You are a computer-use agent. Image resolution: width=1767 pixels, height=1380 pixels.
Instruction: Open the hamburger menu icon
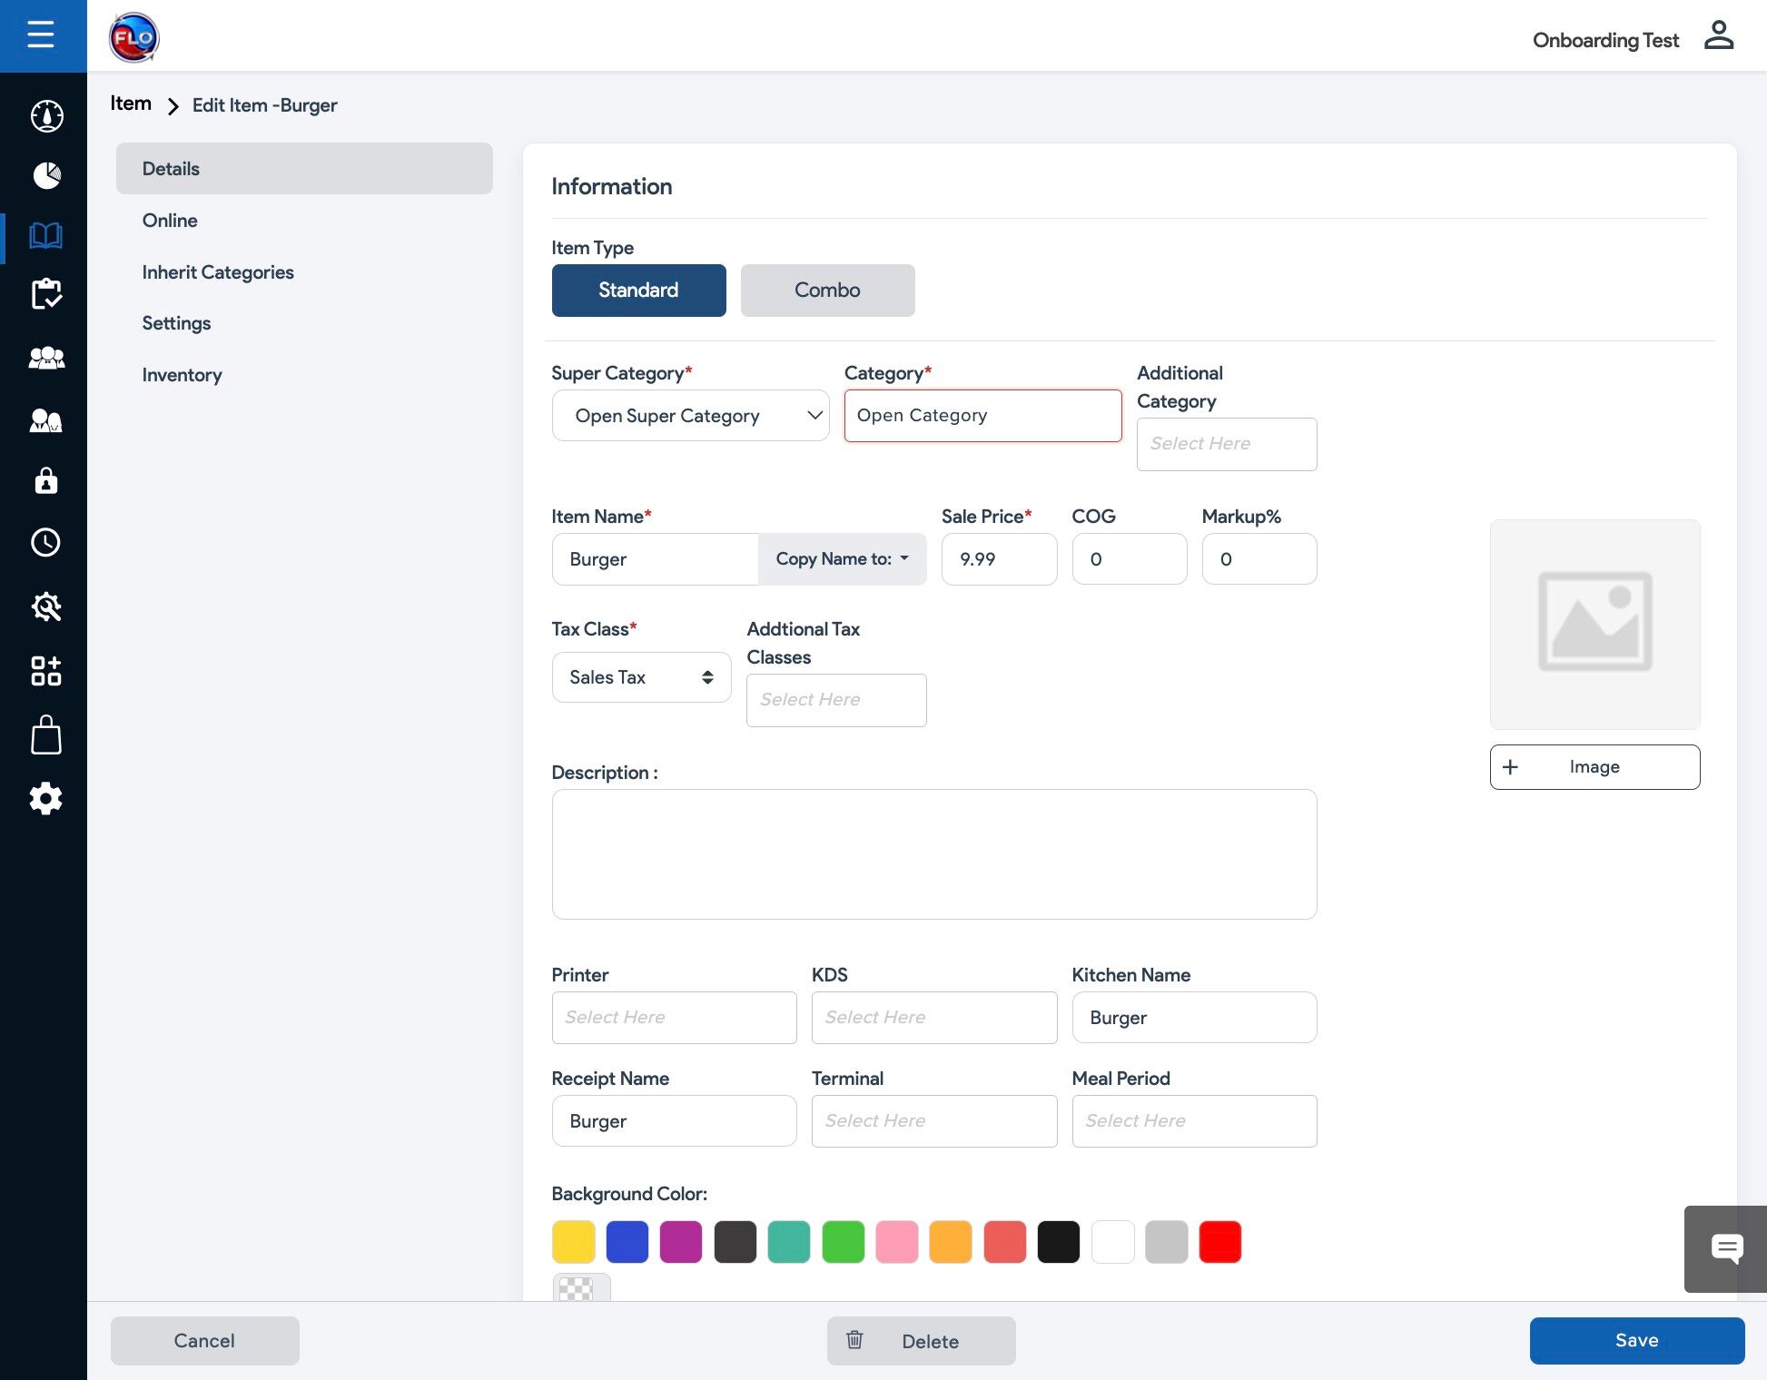click(41, 35)
